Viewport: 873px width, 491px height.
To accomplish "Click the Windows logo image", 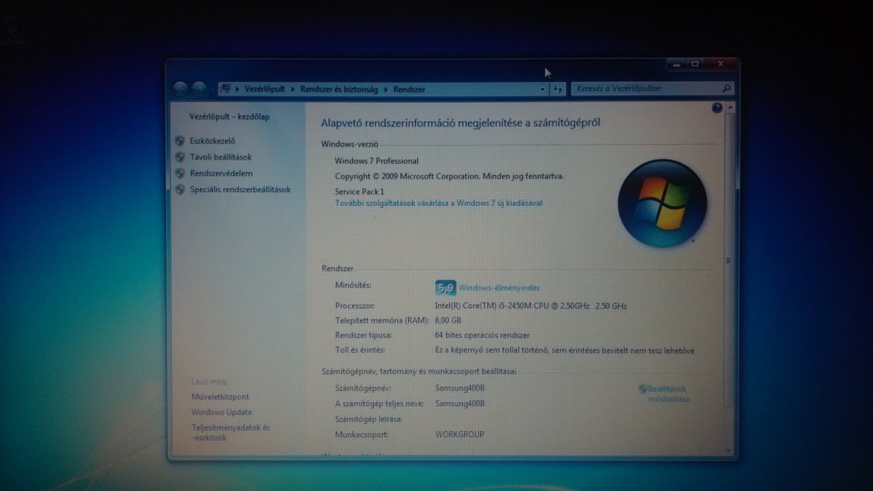I will pyautogui.click(x=662, y=203).
